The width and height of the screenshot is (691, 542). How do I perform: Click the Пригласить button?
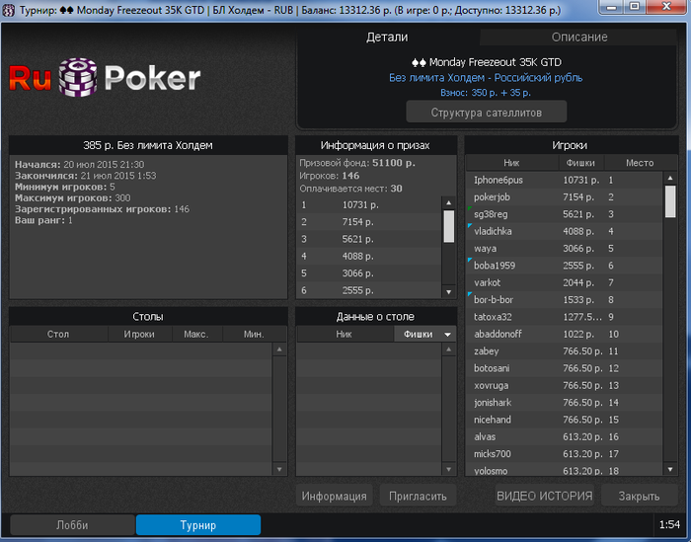418,497
